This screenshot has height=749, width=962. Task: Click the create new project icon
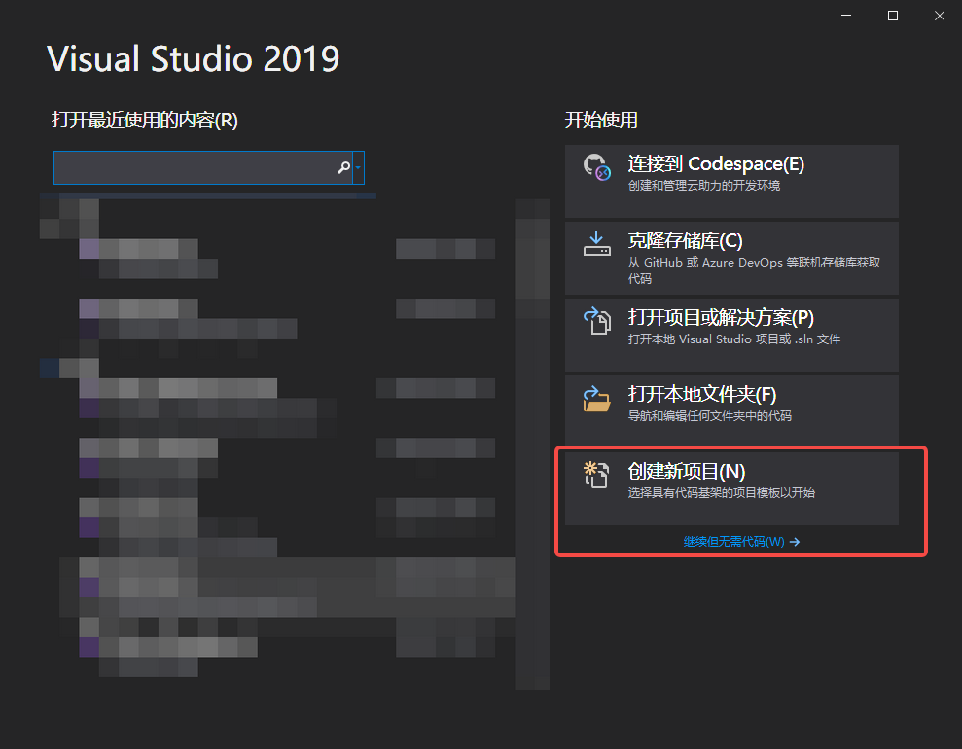click(x=595, y=475)
